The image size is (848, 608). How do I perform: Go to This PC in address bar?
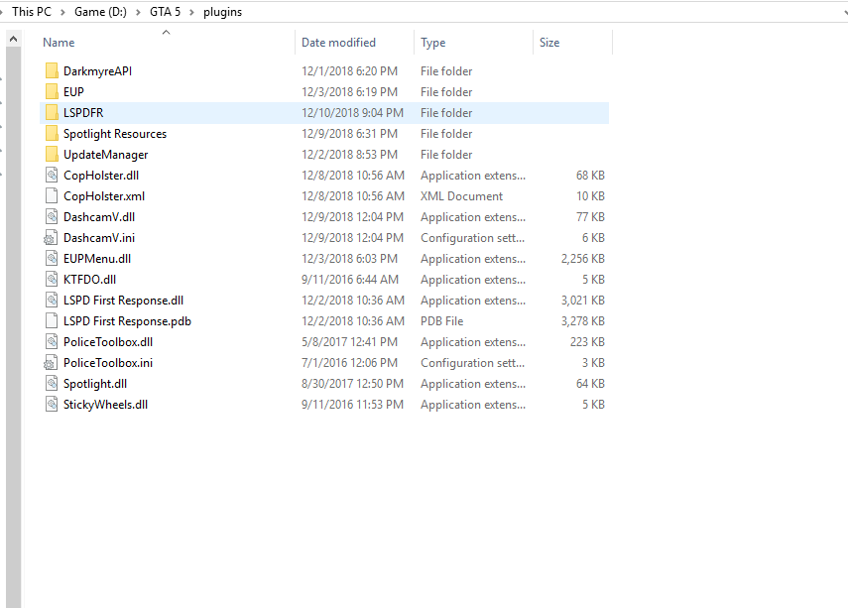coord(32,11)
